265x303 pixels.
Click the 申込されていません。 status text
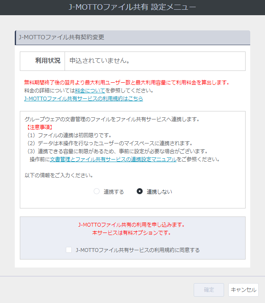100,61
